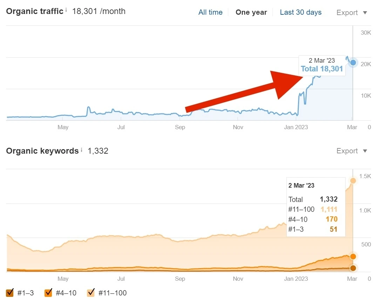Click Jan 2023 marker on traffic axis

click(x=296, y=127)
